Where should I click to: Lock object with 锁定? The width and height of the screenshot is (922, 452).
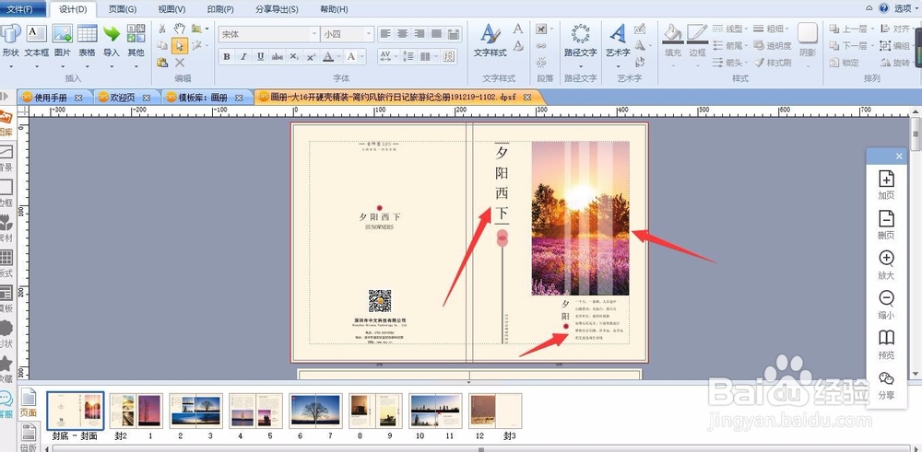click(845, 63)
